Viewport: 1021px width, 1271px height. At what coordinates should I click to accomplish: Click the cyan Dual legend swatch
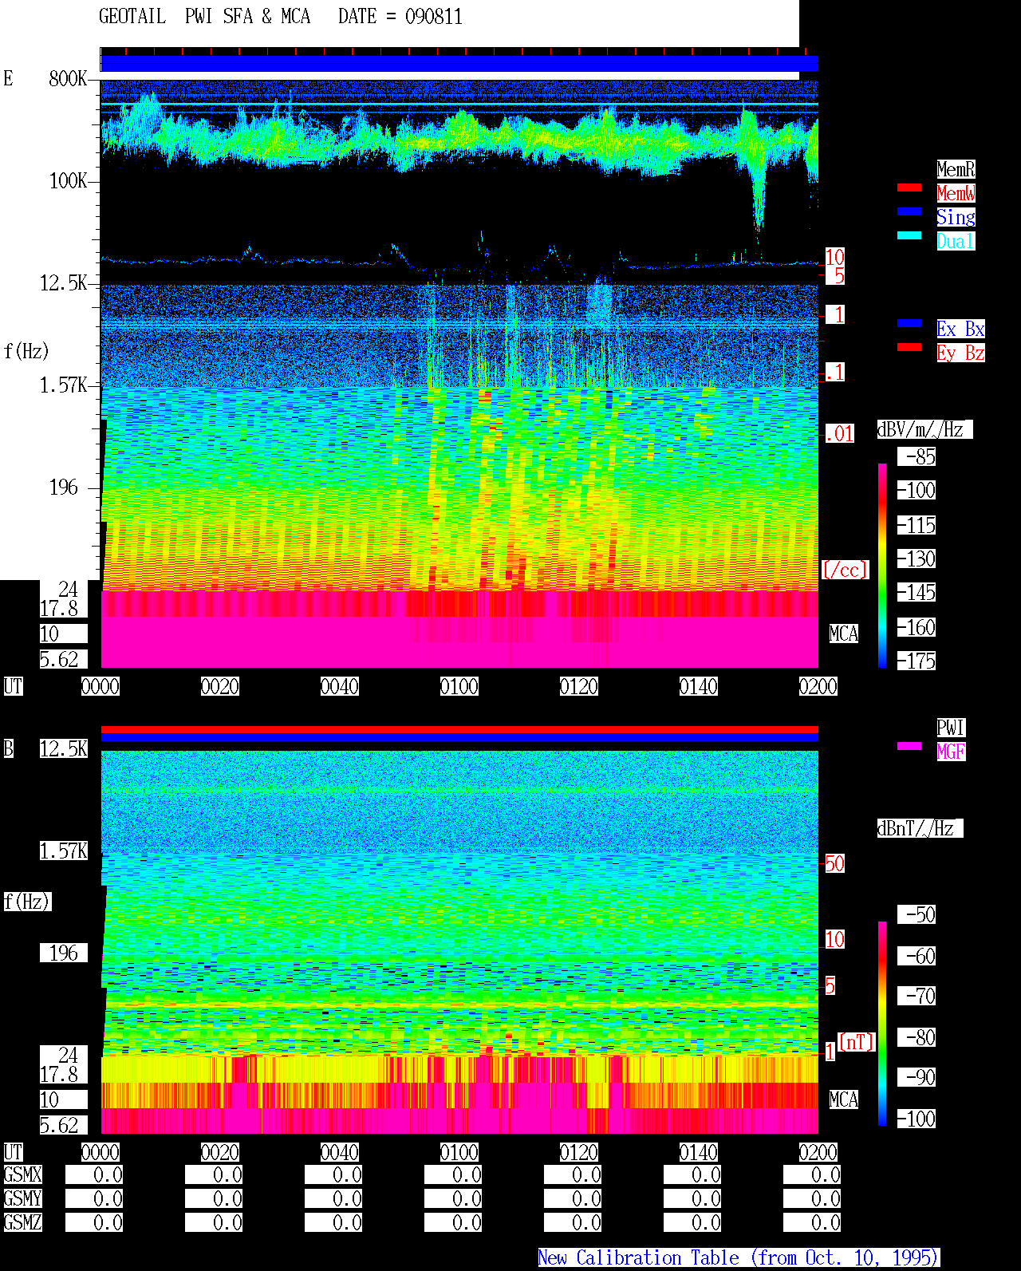pos(909,235)
